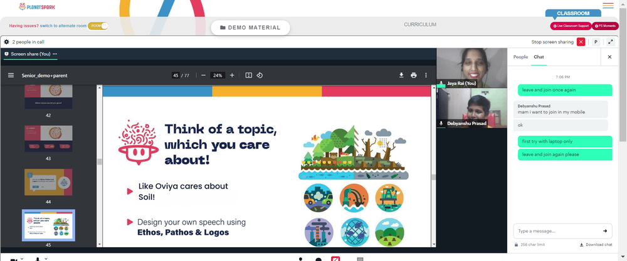Select page 44 thumbnail
This screenshot has height=261, width=627.
[x=48, y=182]
